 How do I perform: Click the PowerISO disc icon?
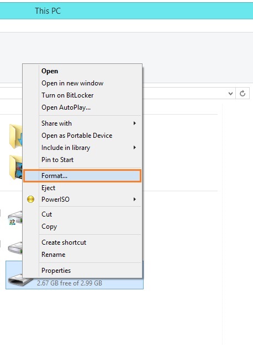point(31,200)
